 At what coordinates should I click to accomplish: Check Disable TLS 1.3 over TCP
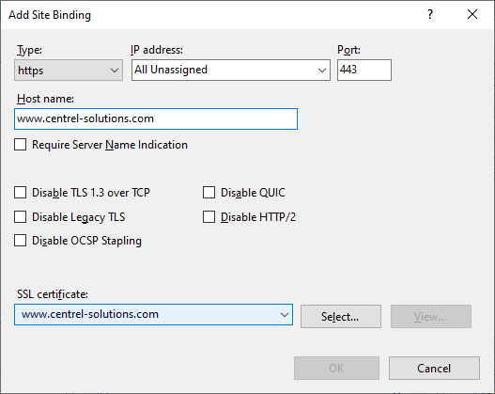21,193
